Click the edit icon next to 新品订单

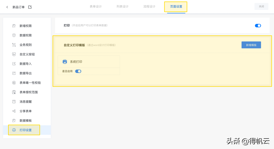point(30,7)
